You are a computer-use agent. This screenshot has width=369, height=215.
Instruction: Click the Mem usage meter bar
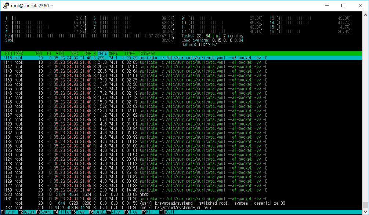90,36
